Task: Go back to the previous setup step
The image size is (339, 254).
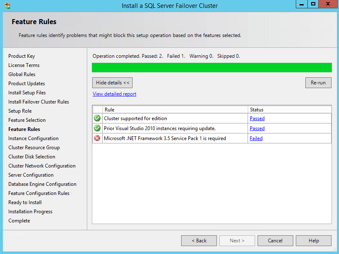Action: (x=199, y=240)
